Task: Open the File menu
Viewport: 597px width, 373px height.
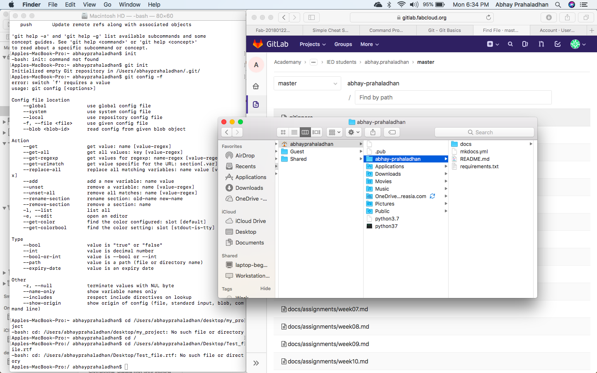Action: point(53,5)
